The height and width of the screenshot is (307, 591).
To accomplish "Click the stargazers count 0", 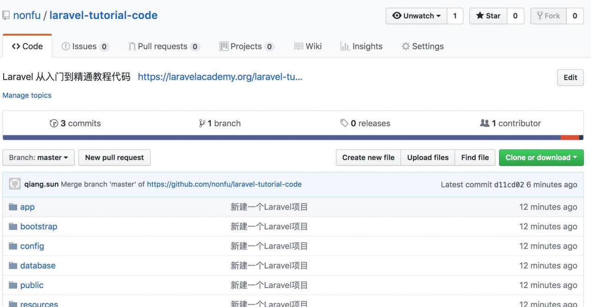I will point(515,16).
